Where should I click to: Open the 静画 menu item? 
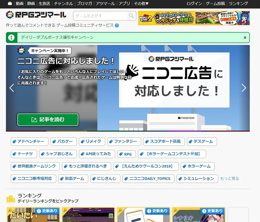(x=31, y=4)
